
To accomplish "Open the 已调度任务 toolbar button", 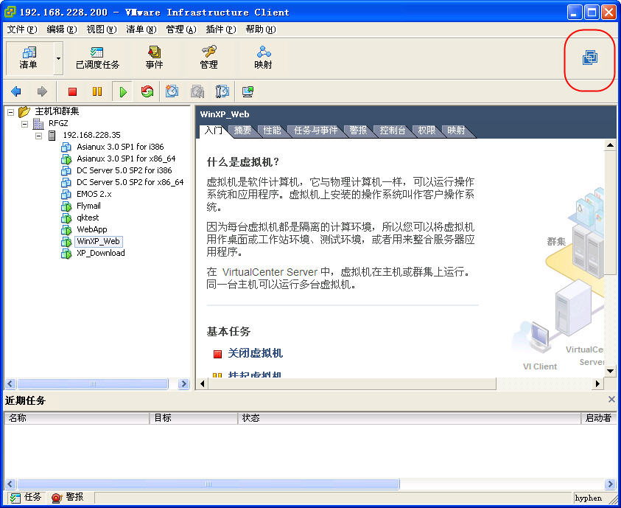I will 97,58.
